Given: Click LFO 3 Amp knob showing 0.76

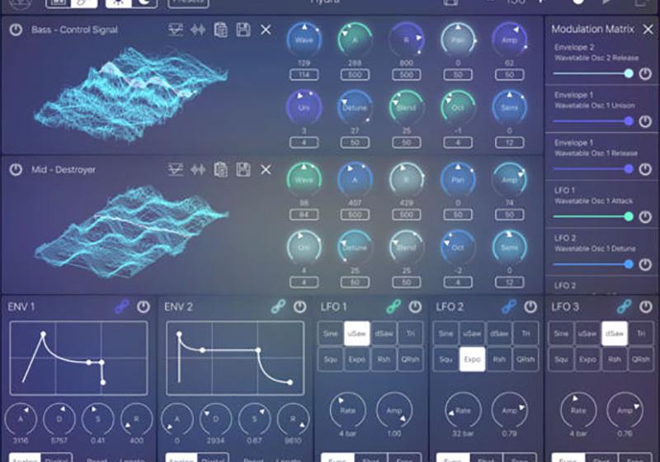Looking at the screenshot, I should 625,410.
